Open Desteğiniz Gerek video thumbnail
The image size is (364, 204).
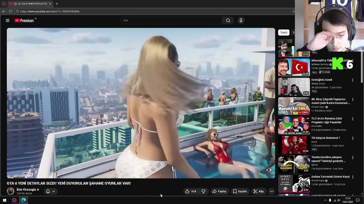294,87
